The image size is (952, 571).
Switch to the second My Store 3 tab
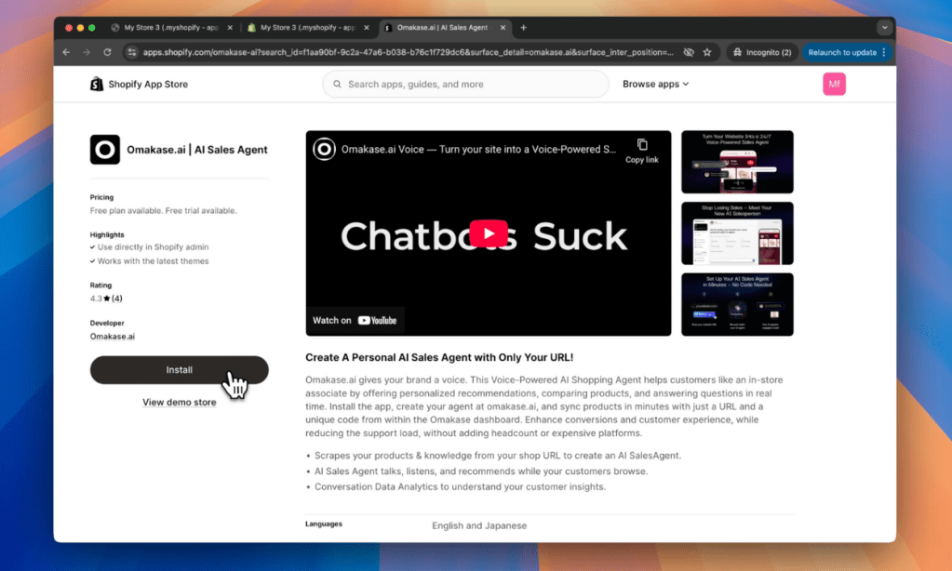(305, 28)
